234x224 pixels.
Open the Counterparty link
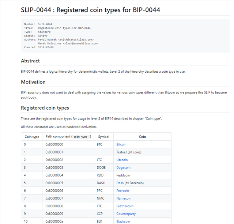126,214
